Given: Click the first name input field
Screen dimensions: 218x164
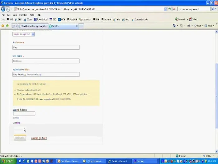Looking at the screenshot, I should click(46, 47).
